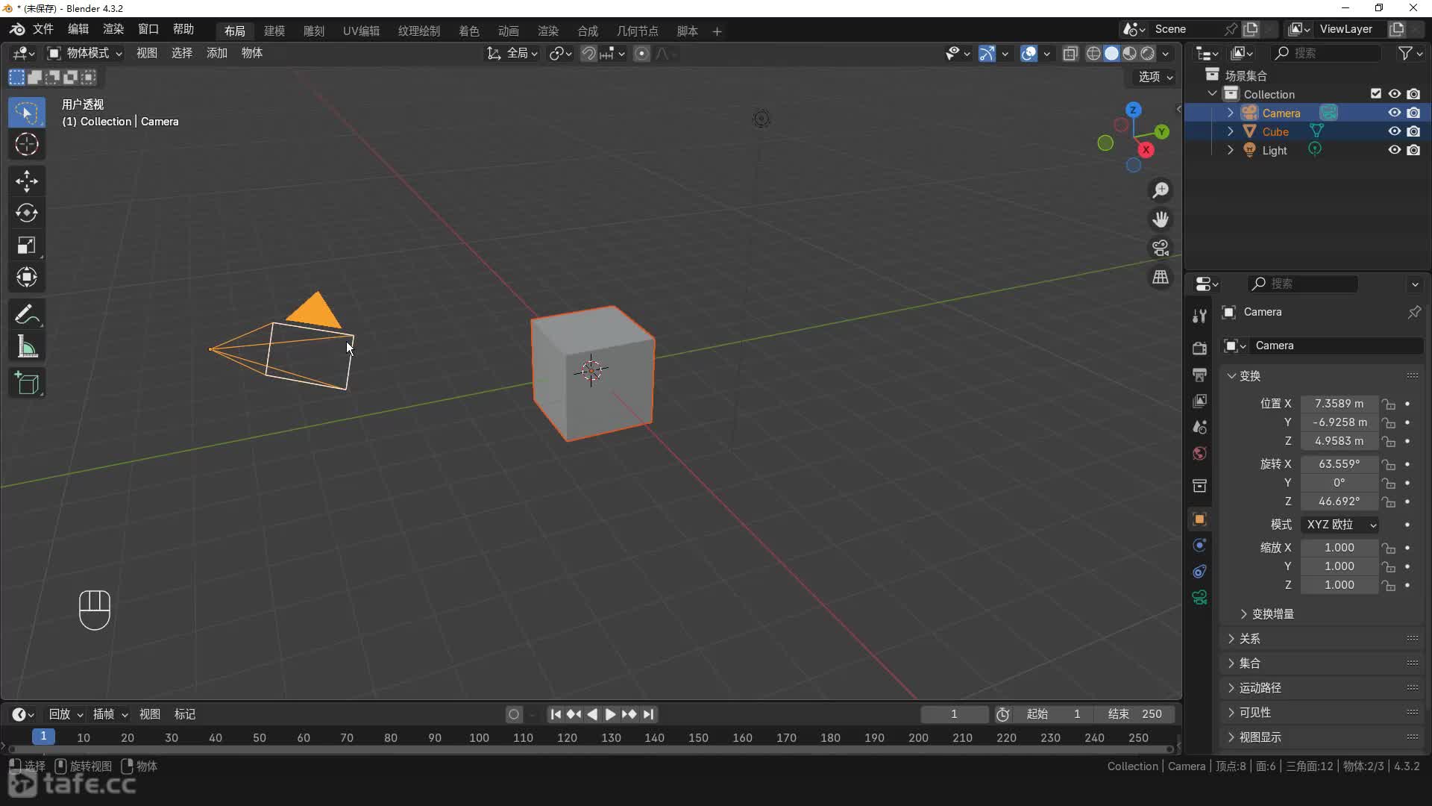Select the Scale tool
This screenshot has width=1432, height=806.
[27, 246]
